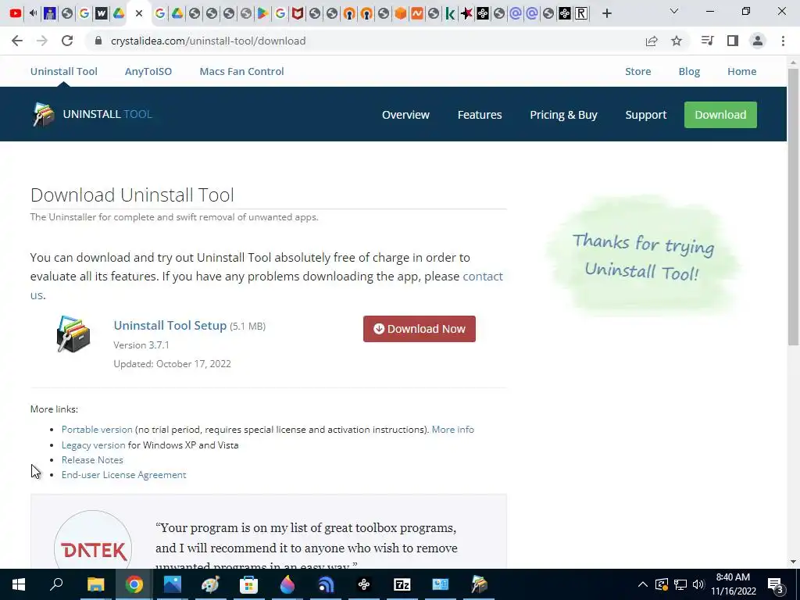Open Uninstall Tool app from taskbar
Viewport: 800px width, 600px height.
point(479,584)
